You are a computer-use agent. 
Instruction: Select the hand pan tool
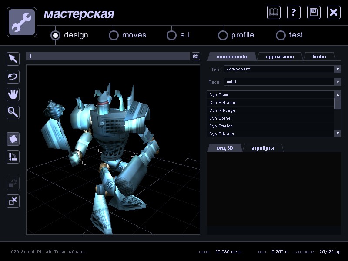13,94
